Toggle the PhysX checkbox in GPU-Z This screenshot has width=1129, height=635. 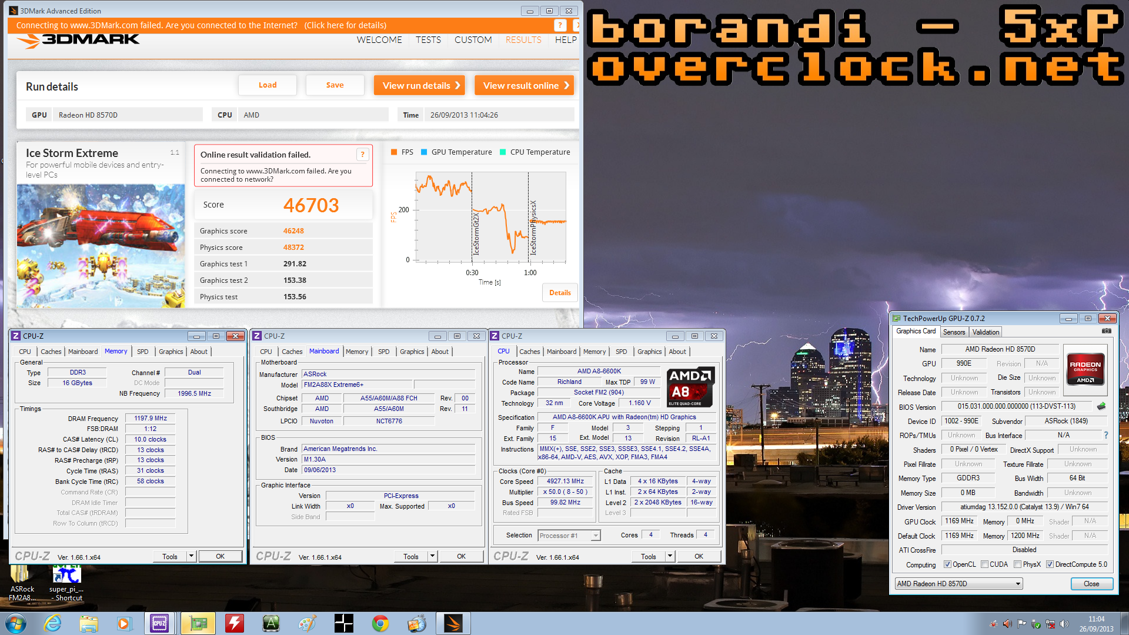click(x=1017, y=564)
